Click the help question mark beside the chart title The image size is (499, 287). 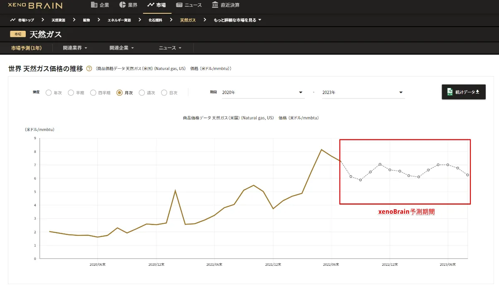click(x=89, y=69)
